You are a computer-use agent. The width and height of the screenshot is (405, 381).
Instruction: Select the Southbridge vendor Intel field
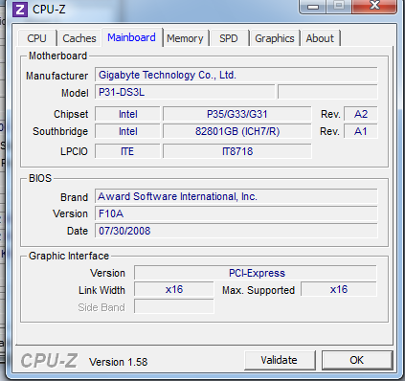point(127,131)
